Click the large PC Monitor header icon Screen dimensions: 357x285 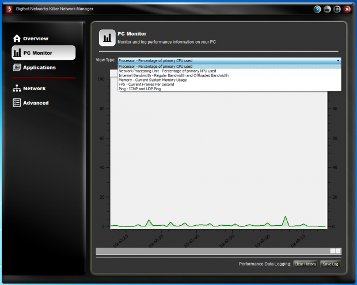(x=107, y=38)
